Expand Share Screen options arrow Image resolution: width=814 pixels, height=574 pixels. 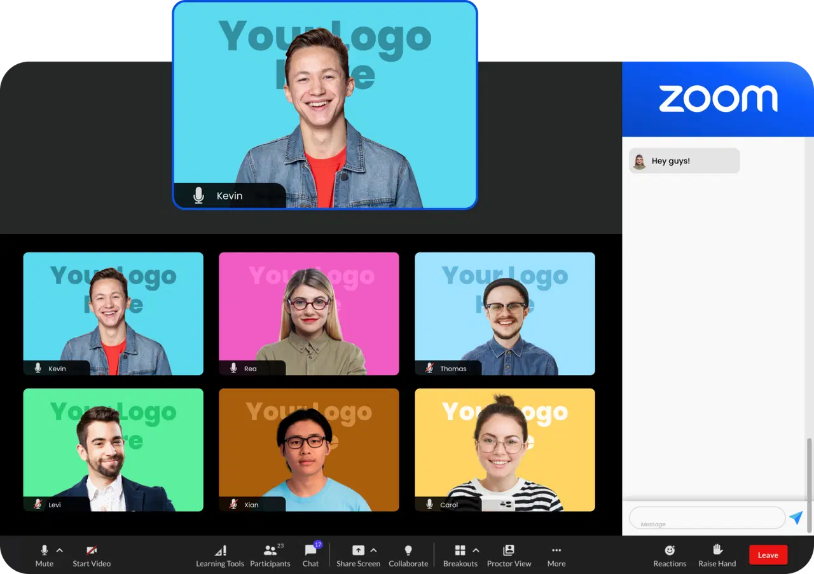click(x=374, y=550)
